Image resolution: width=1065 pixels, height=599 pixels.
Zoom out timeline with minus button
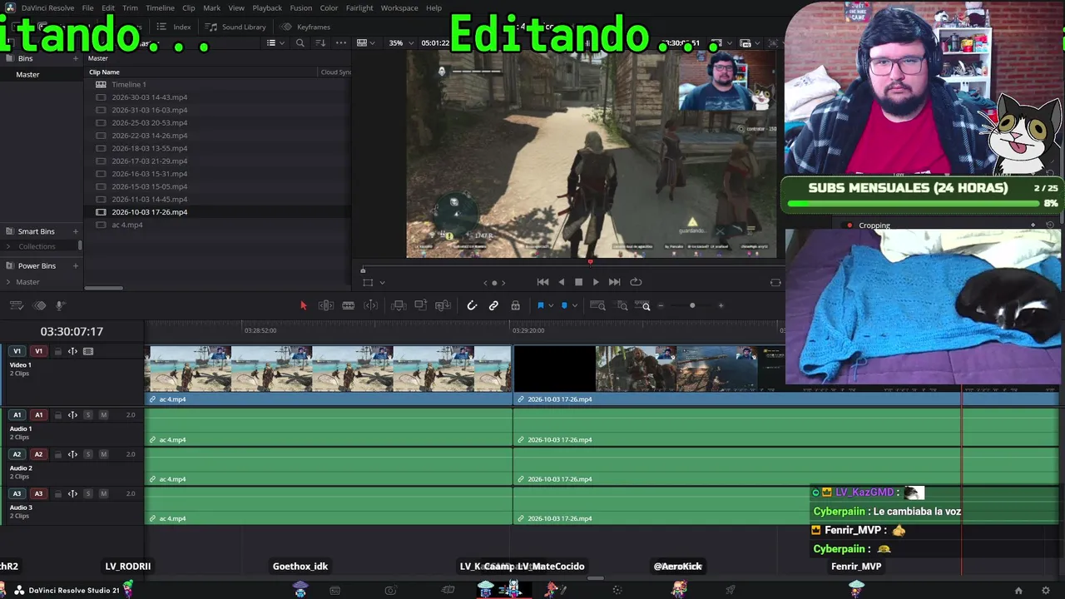tap(661, 305)
